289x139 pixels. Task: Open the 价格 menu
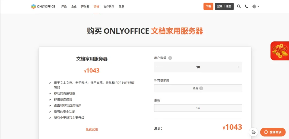[x=96, y=6]
